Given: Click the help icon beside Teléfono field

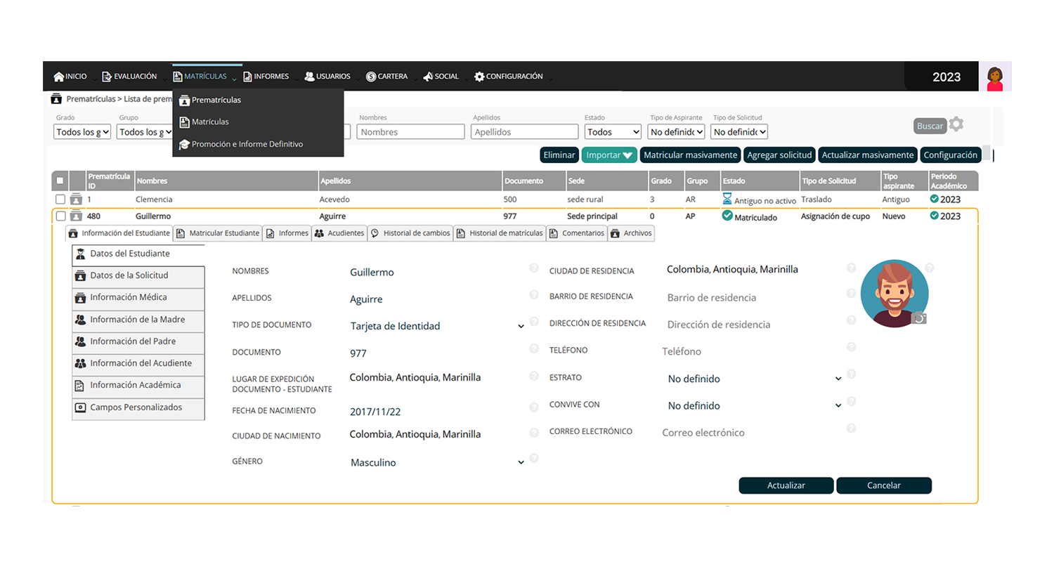Looking at the screenshot, I should pyautogui.click(x=851, y=347).
